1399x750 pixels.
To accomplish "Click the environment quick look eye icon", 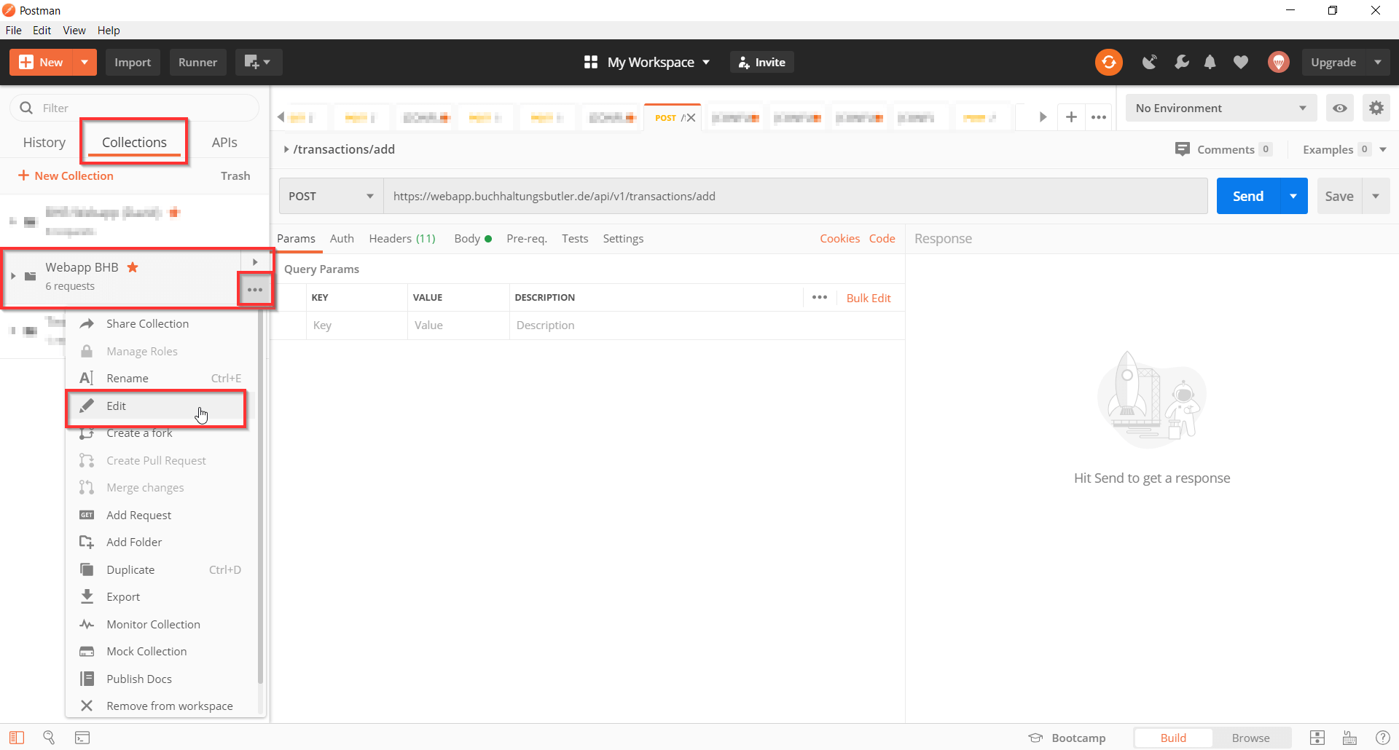I will pyautogui.click(x=1339, y=108).
